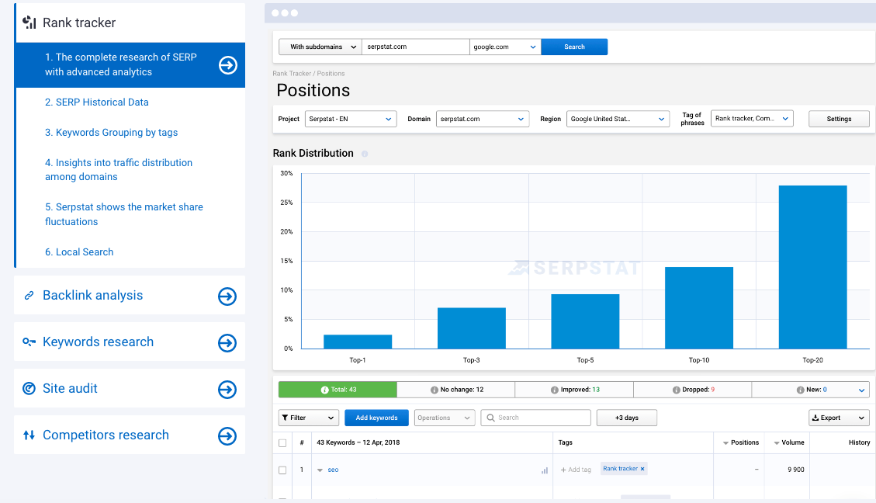This screenshot has width=876, height=503.
Task: Open the Region Google United States dropdown
Action: pos(618,119)
